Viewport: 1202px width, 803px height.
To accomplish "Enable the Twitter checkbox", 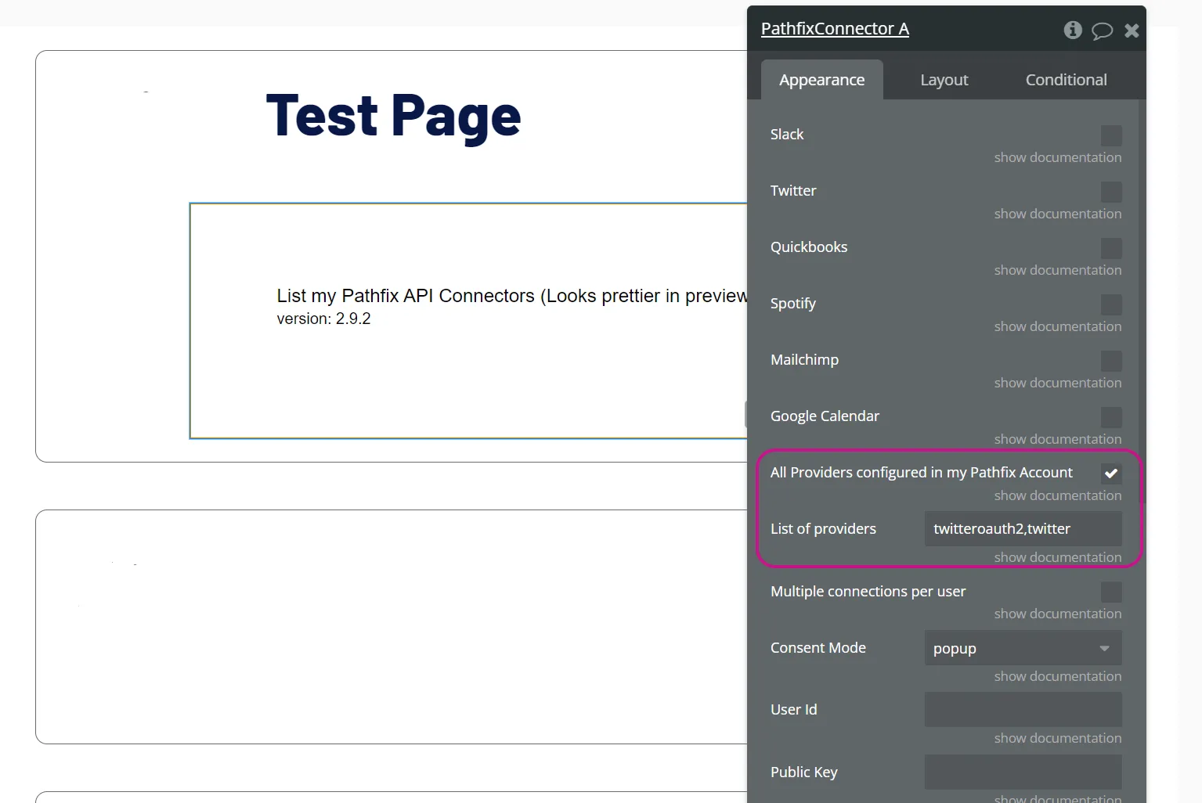I will (x=1111, y=192).
